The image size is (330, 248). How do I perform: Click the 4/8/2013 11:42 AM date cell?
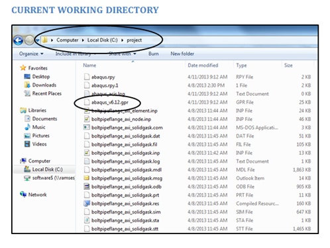point(207,153)
